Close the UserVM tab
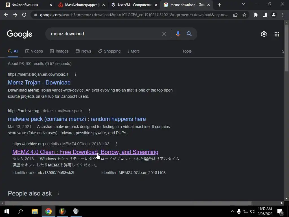Image resolution: width=289 pixels, height=217 pixels. (156, 5)
